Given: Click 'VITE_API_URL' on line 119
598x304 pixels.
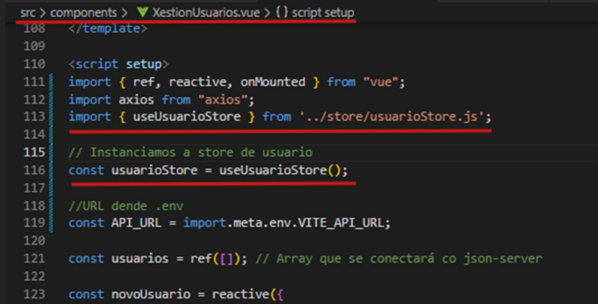Looking at the screenshot, I should click(341, 223).
